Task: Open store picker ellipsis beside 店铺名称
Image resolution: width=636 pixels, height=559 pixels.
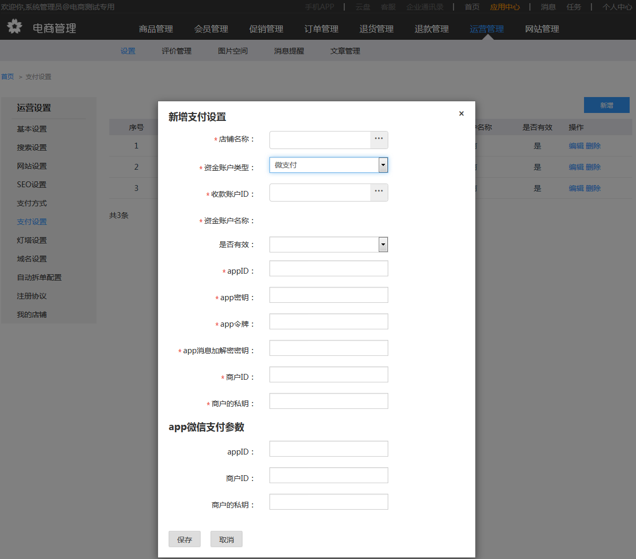Action: tap(379, 139)
